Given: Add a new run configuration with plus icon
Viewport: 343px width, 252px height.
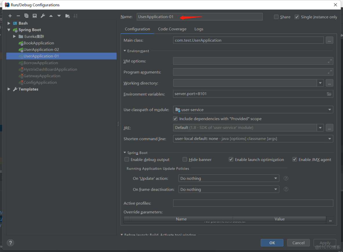Looking at the screenshot, I should click(10, 16).
